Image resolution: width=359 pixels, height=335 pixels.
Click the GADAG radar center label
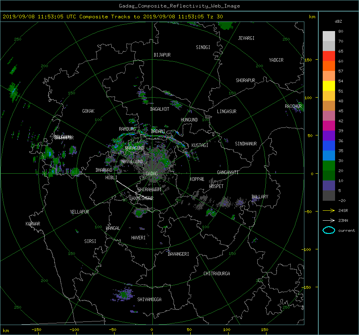(x=152, y=174)
